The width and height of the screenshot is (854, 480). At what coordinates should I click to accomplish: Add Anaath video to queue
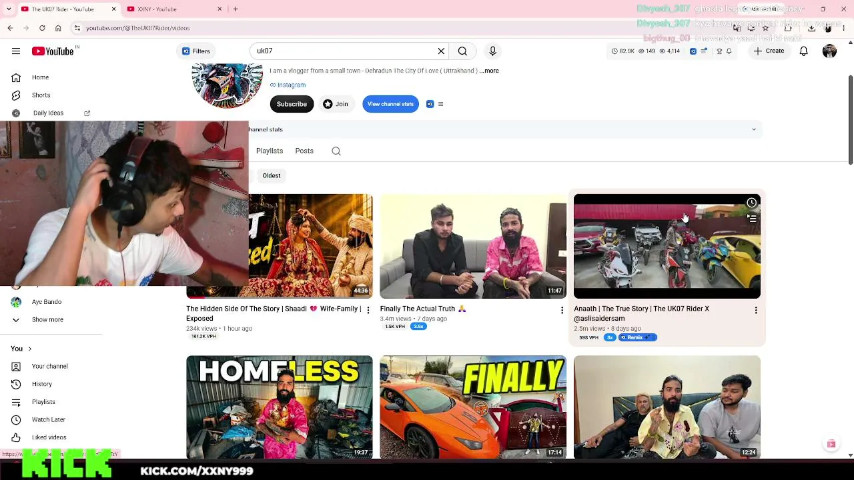click(x=752, y=219)
